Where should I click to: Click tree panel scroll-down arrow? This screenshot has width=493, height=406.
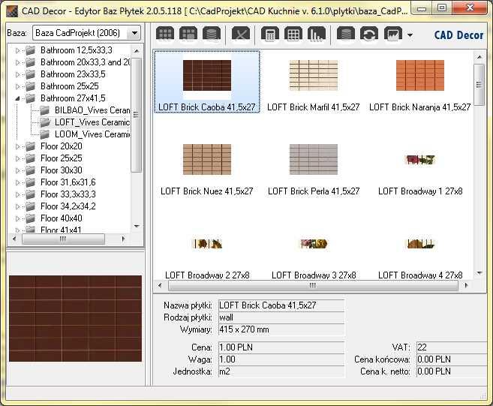pyautogui.click(x=137, y=226)
